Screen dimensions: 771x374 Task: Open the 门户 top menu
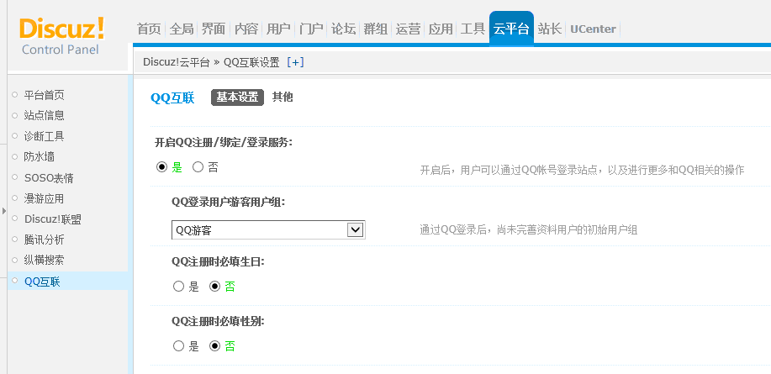click(311, 29)
